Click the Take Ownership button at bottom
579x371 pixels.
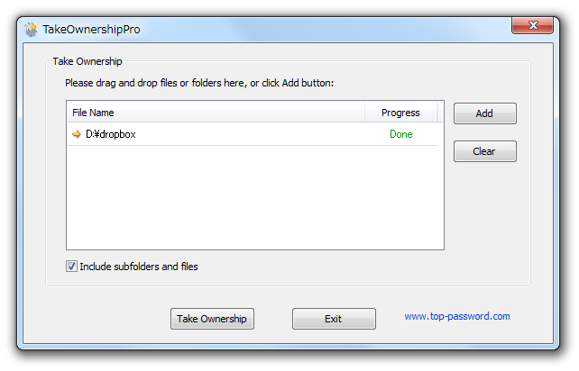click(212, 319)
